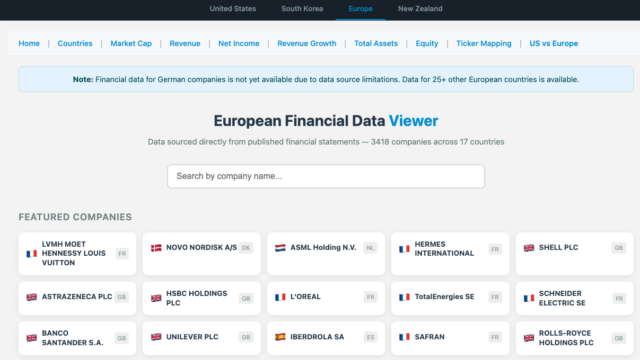
Task: Click the 3418 companies subtitle text
Action: tap(326, 142)
